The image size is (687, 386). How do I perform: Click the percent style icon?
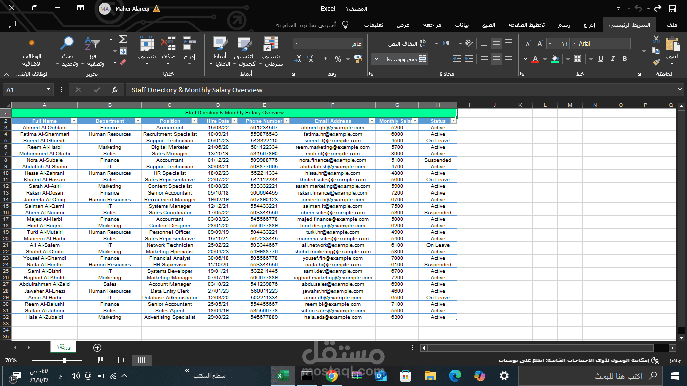(x=338, y=59)
